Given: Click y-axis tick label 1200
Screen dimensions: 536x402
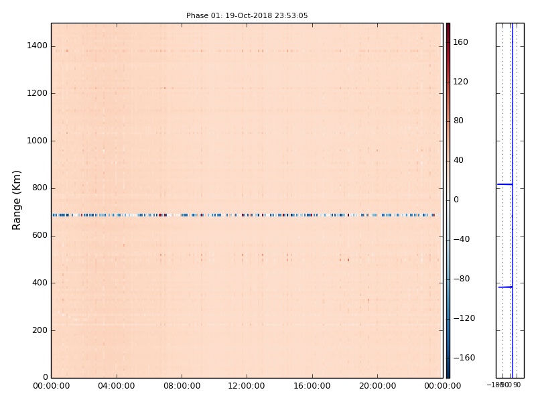Looking at the screenshot, I should [x=38, y=93].
